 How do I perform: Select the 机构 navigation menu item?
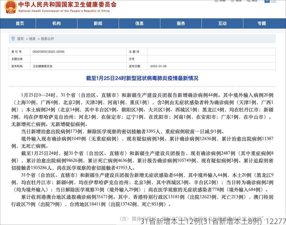point(56,23)
